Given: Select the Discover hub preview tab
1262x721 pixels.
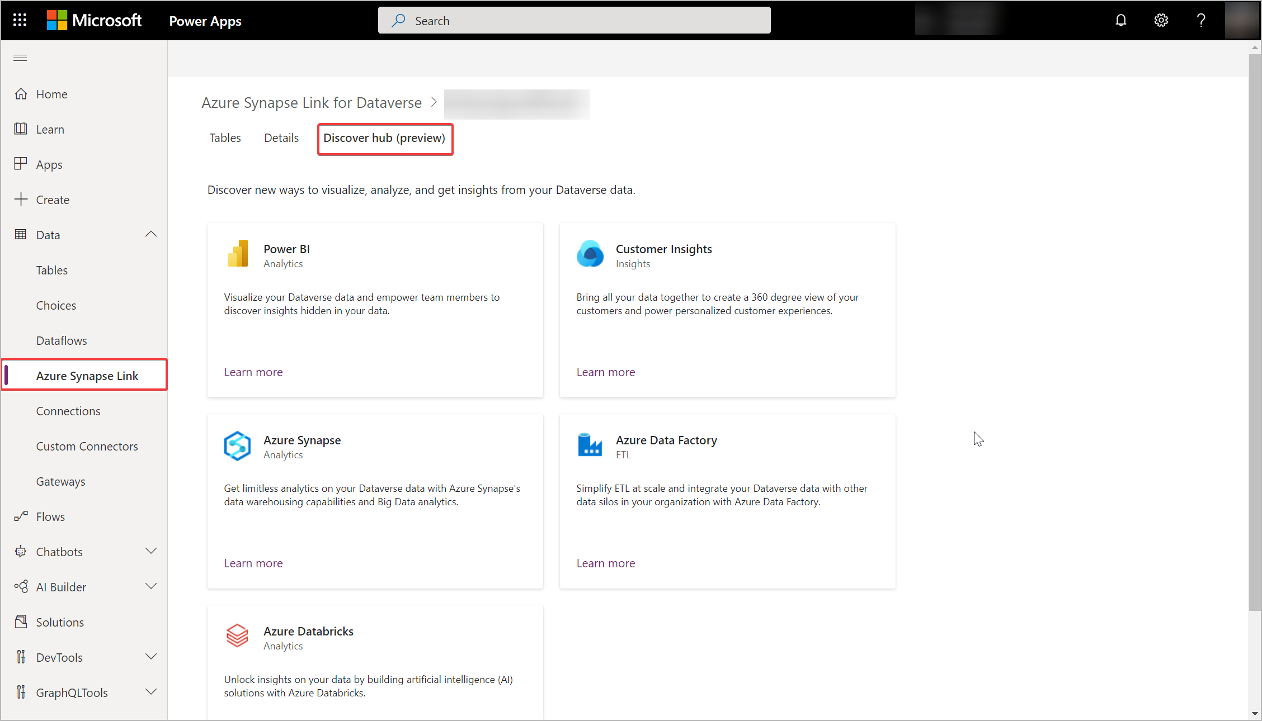Looking at the screenshot, I should [x=385, y=137].
